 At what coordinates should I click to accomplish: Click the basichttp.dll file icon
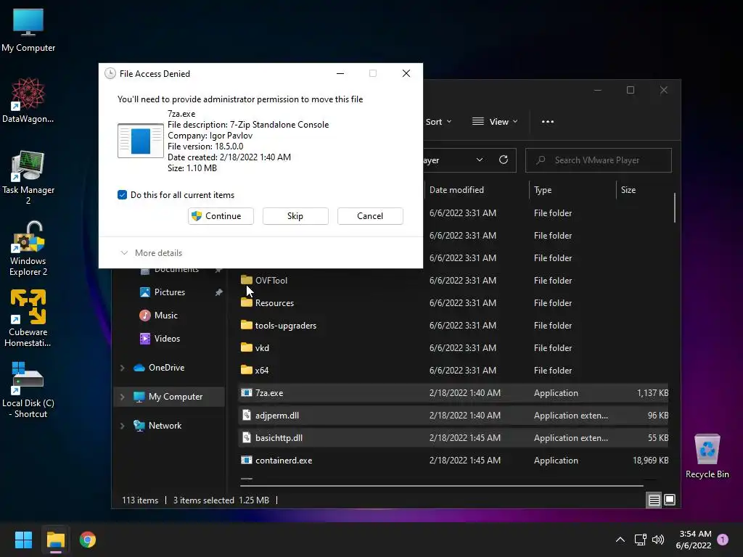pyautogui.click(x=247, y=437)
